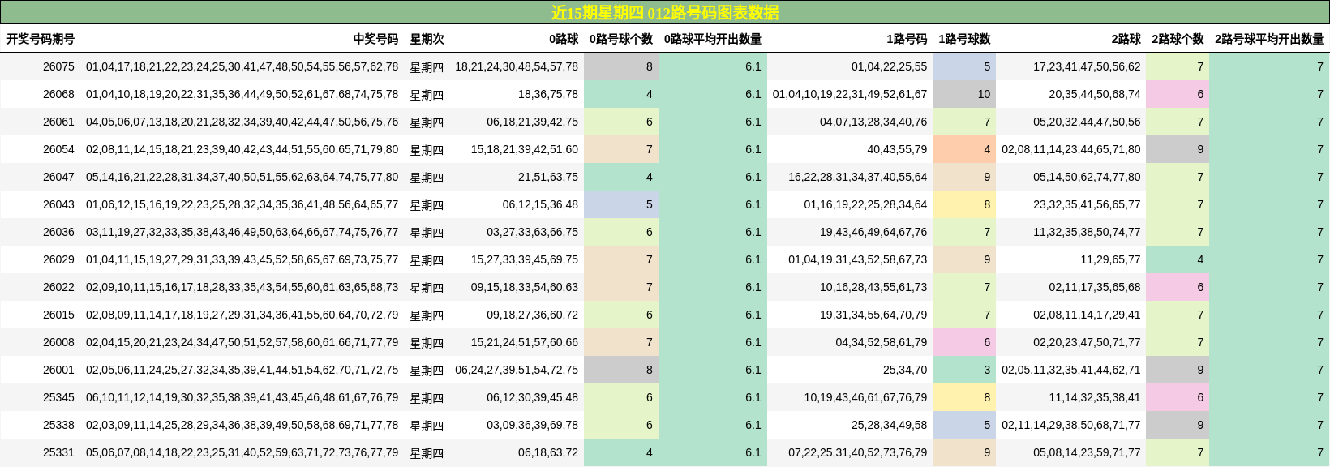
Task: Click the 0路球 column header
Action: (x=564, y=39)
